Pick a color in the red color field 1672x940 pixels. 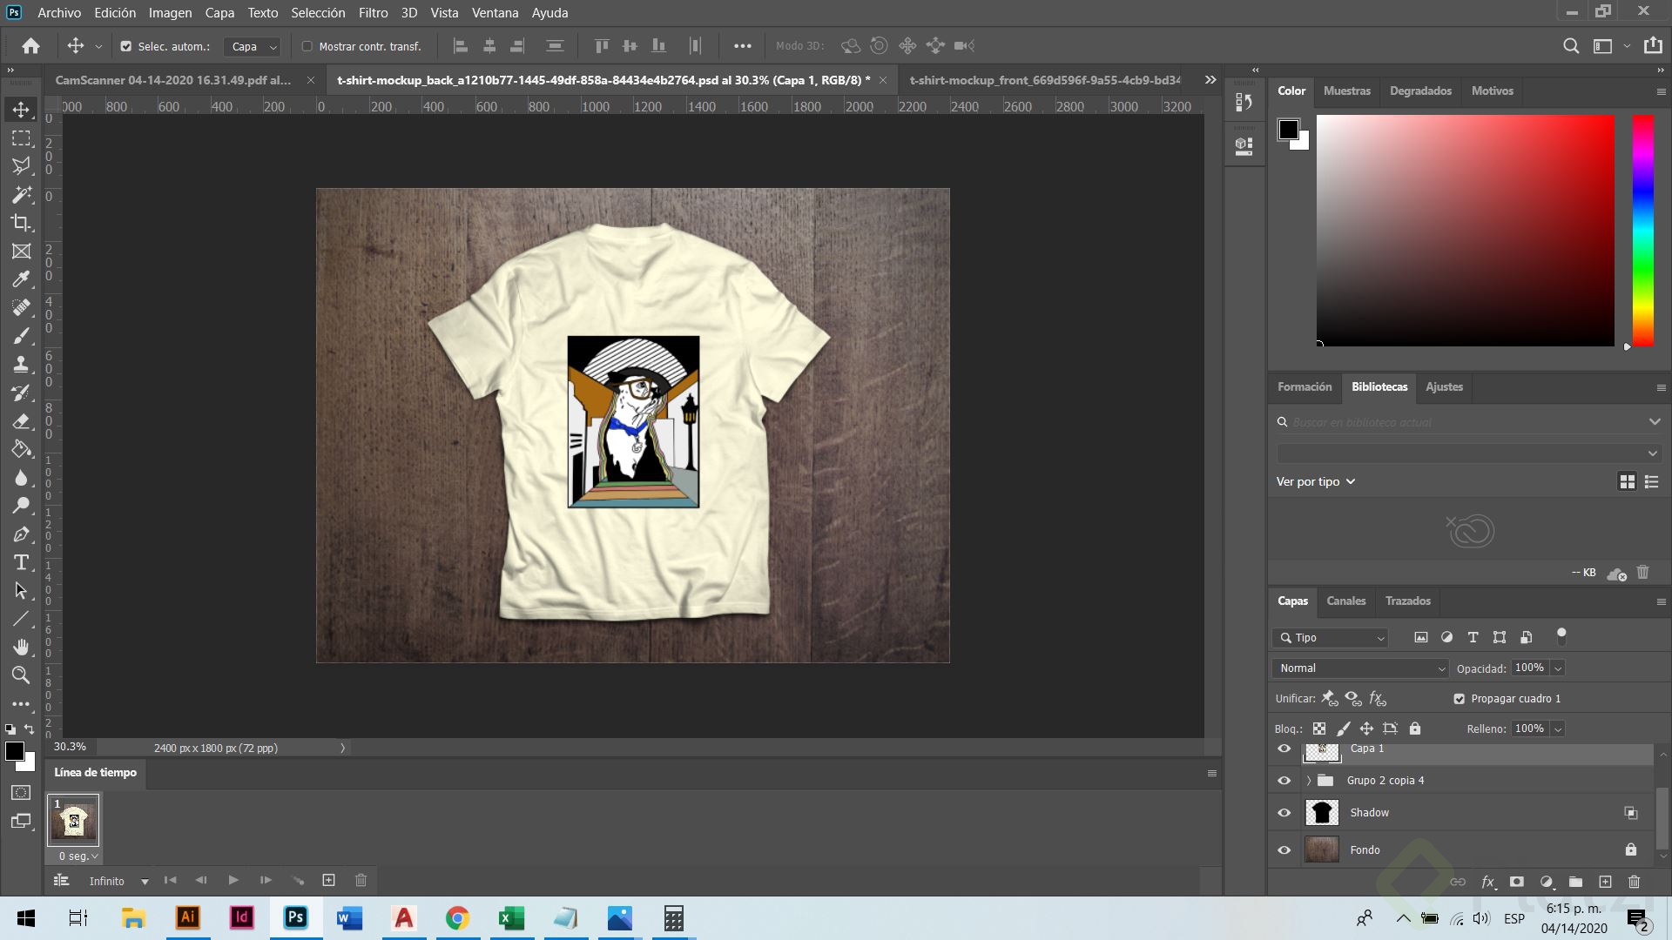(1465, 231)
